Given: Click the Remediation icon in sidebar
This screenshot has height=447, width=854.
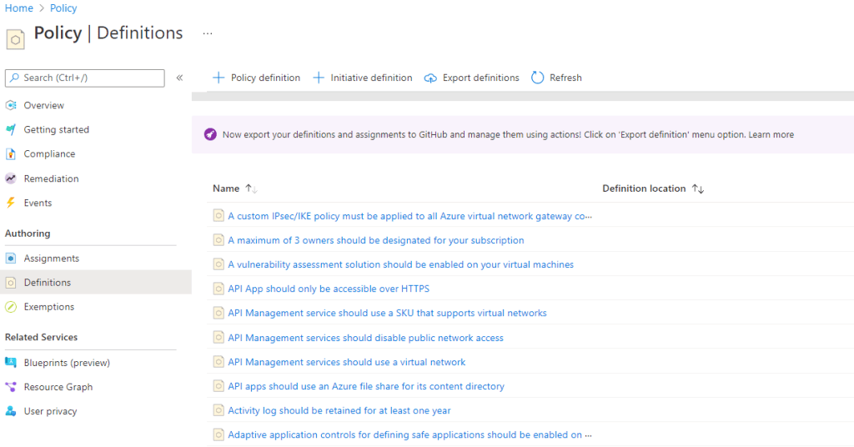Looking at the screenshot, I should pyautogui.click(x=11, y=178).
